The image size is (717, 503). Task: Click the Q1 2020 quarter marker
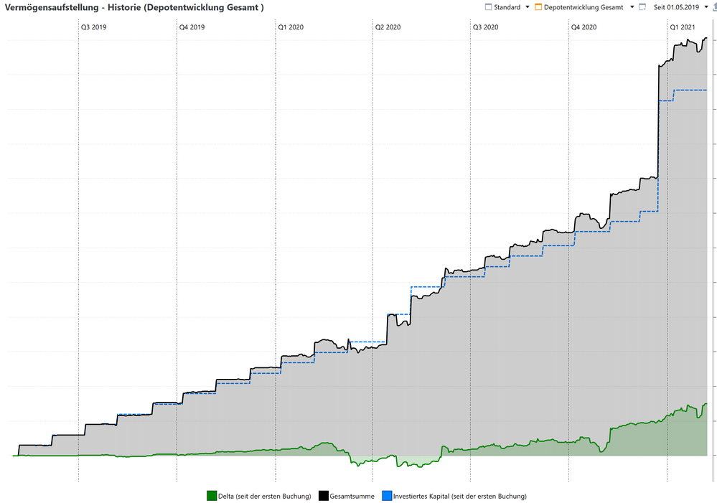pyautogui.click(x=290, y=27)
